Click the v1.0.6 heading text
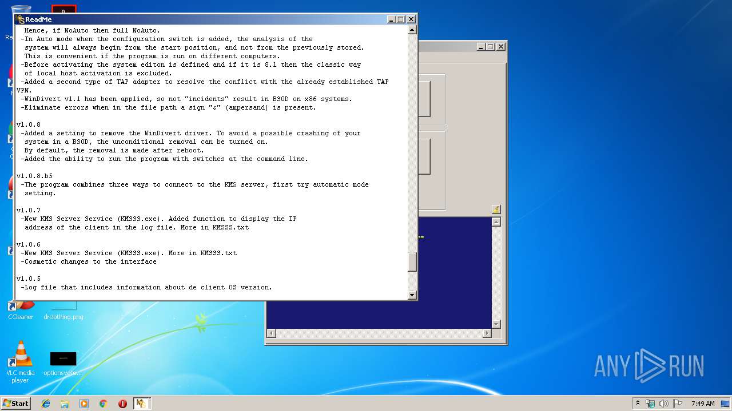 [x=29, y=244]
